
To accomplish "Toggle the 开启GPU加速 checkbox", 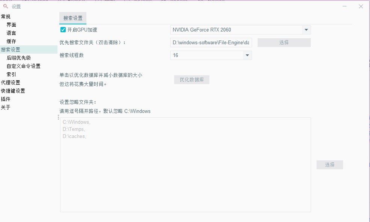I will click(x=63, y=30).
